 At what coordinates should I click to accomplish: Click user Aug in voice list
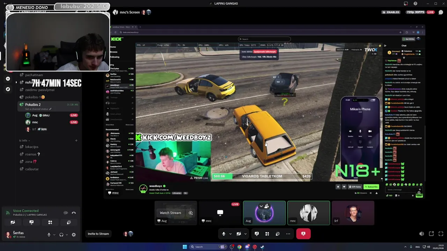pyautogui.click(x=35, y=115)
